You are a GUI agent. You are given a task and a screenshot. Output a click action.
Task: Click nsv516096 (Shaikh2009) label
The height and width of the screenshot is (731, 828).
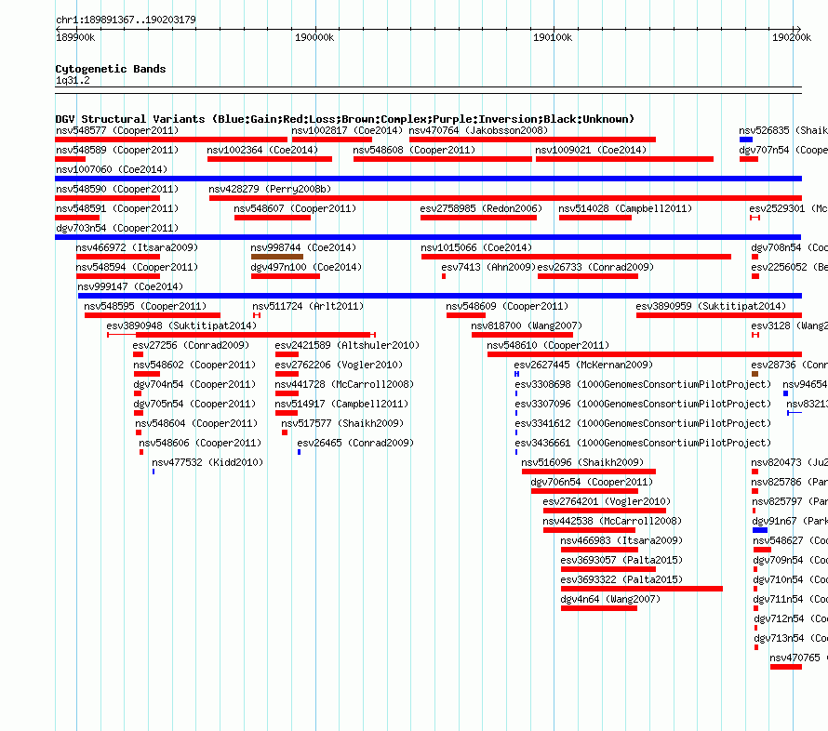pyautogui.click(x=582, y=462)
